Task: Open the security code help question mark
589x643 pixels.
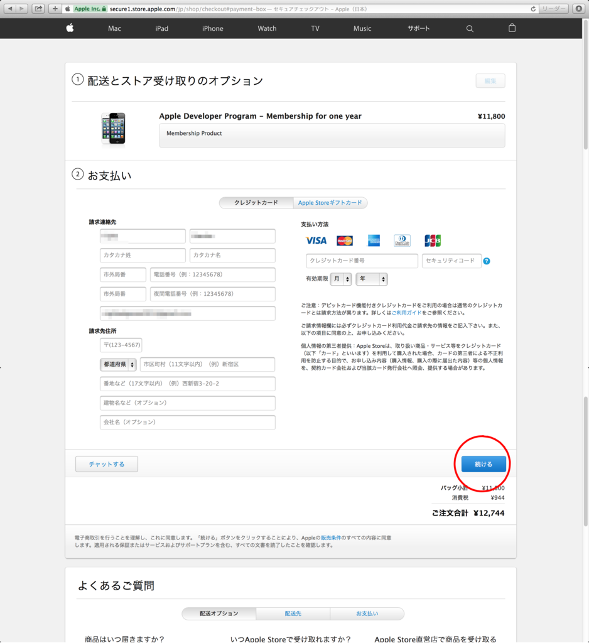Action: tap(487, 261)
